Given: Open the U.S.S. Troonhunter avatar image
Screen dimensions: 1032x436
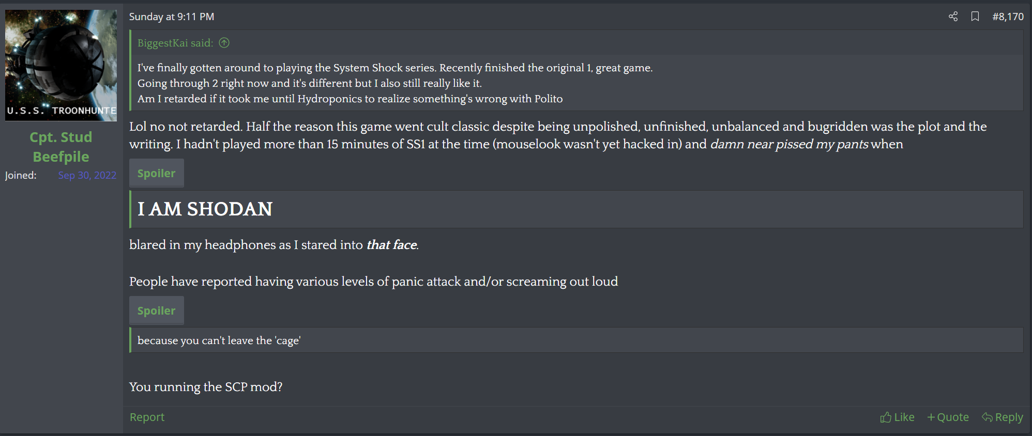Looking at the screenshot, I should [61, 65].
